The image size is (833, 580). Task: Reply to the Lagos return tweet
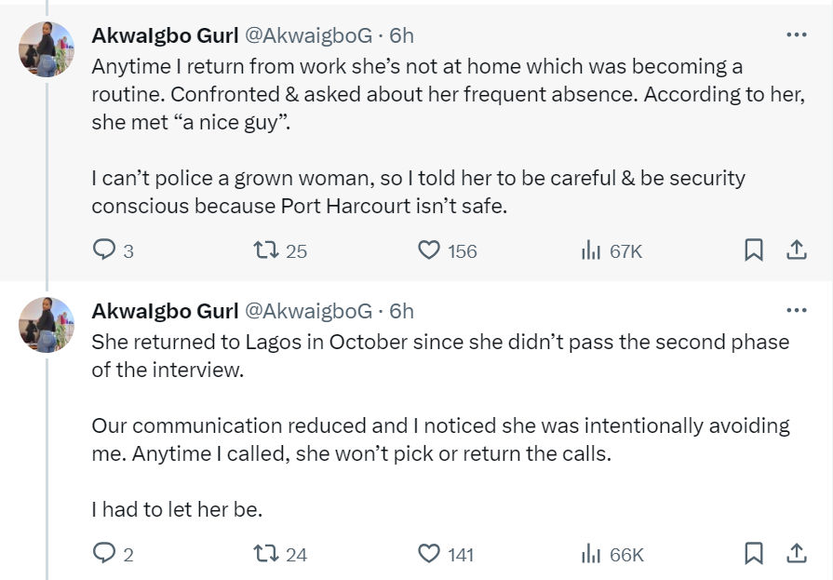(x=104, y=553)
